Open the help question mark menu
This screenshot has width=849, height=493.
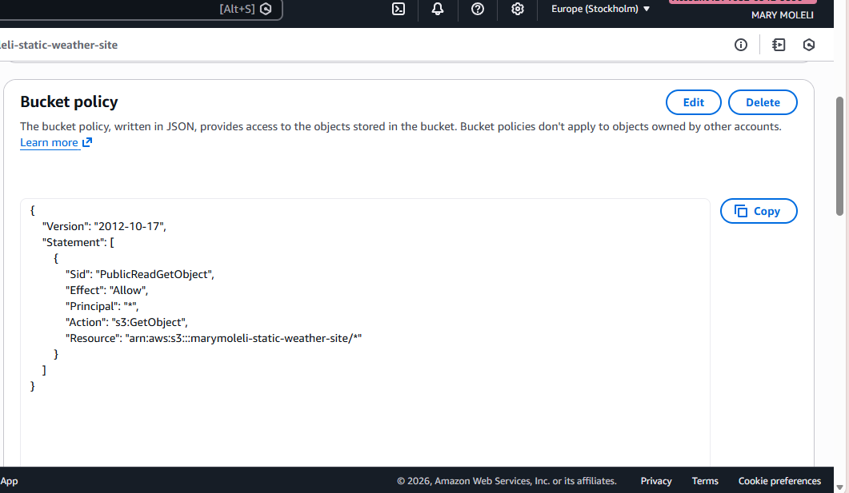click(478, 9)
